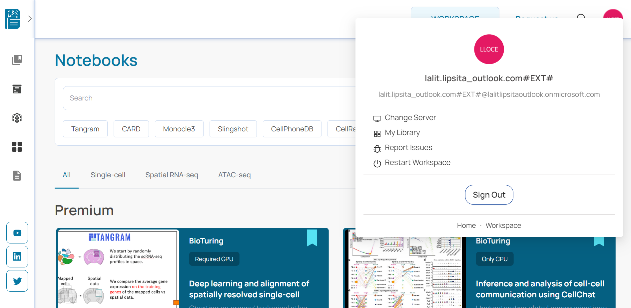Screen dimensions: 631x308
Task: Open the YouTube channel icon
Action: pos(17,233)
